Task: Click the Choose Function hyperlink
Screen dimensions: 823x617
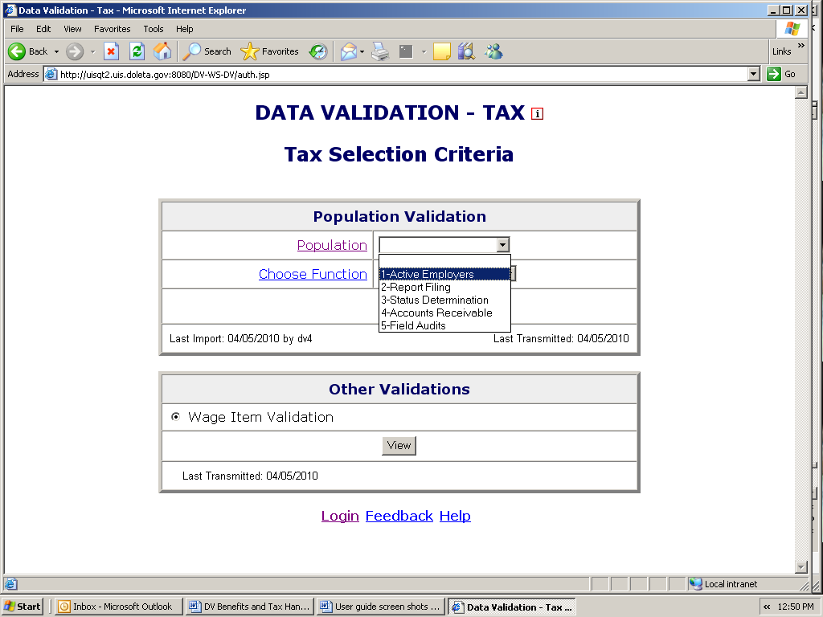Action: [x=313, y=274]
